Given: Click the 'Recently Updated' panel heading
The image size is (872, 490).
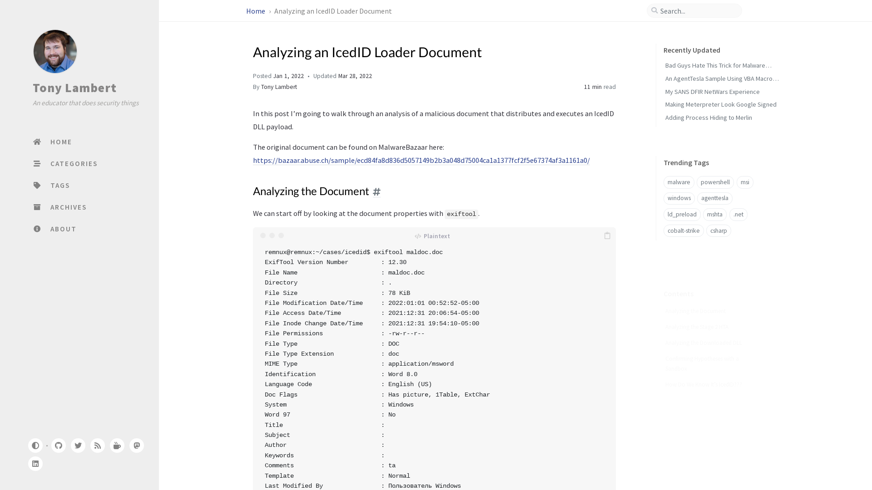Looking at the screenshot, I should 692,50.
